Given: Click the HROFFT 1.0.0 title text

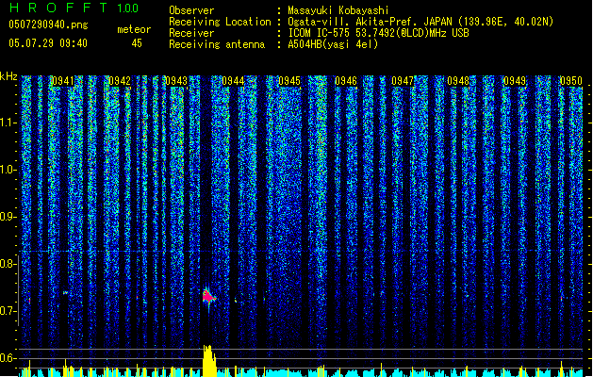Looking at the screenshot, I should (74, 8).
